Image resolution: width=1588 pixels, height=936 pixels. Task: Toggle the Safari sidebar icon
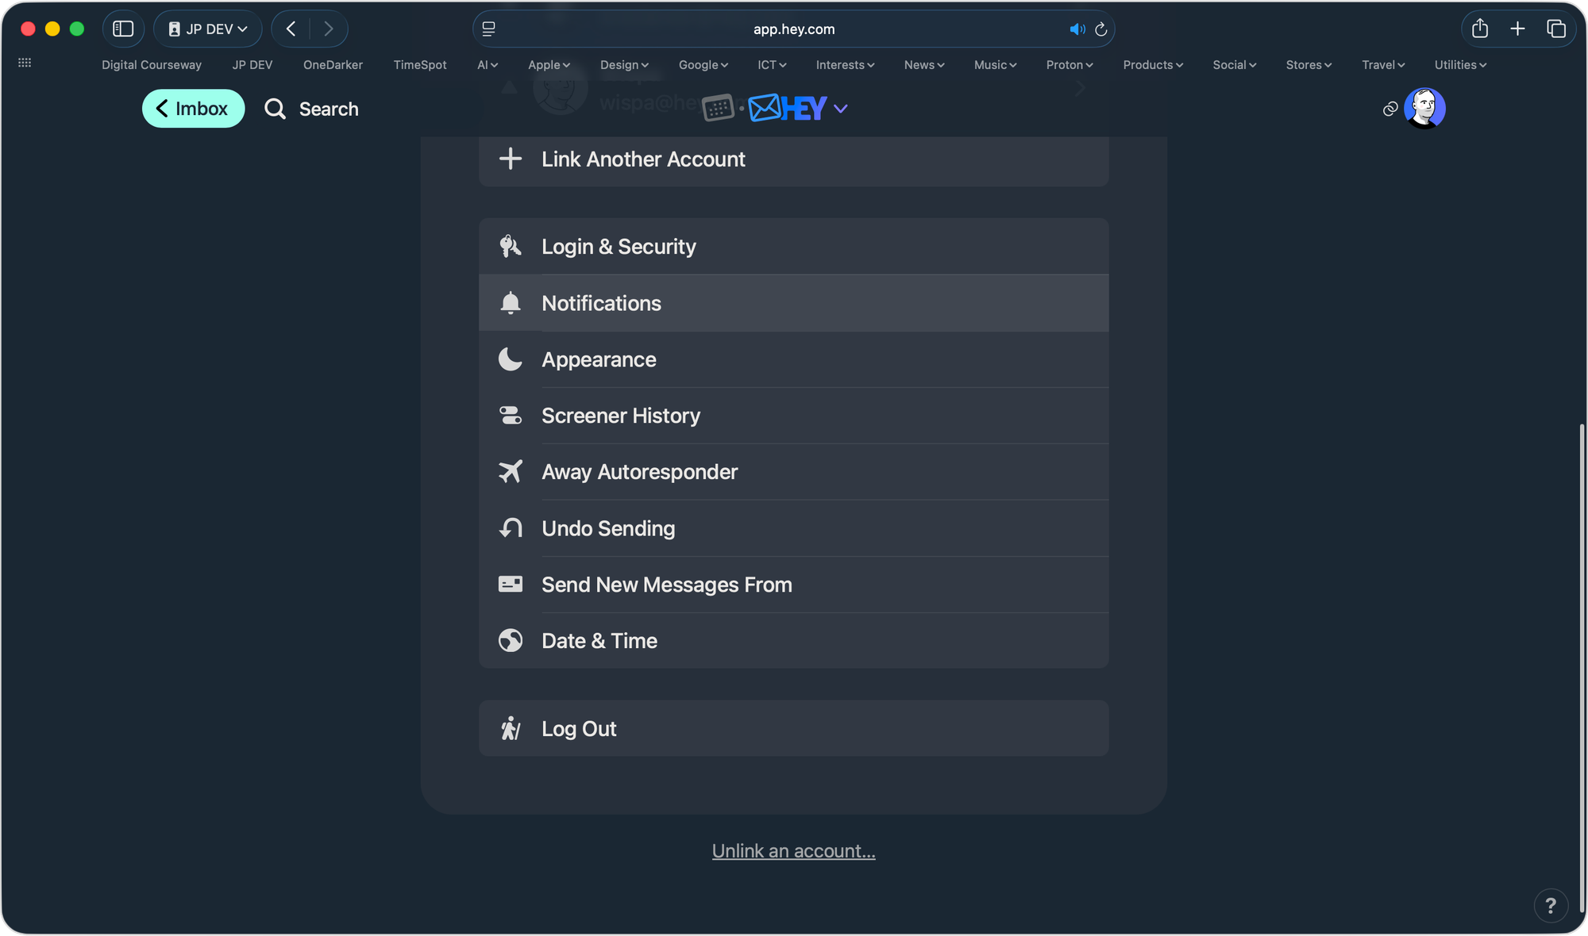123,29
